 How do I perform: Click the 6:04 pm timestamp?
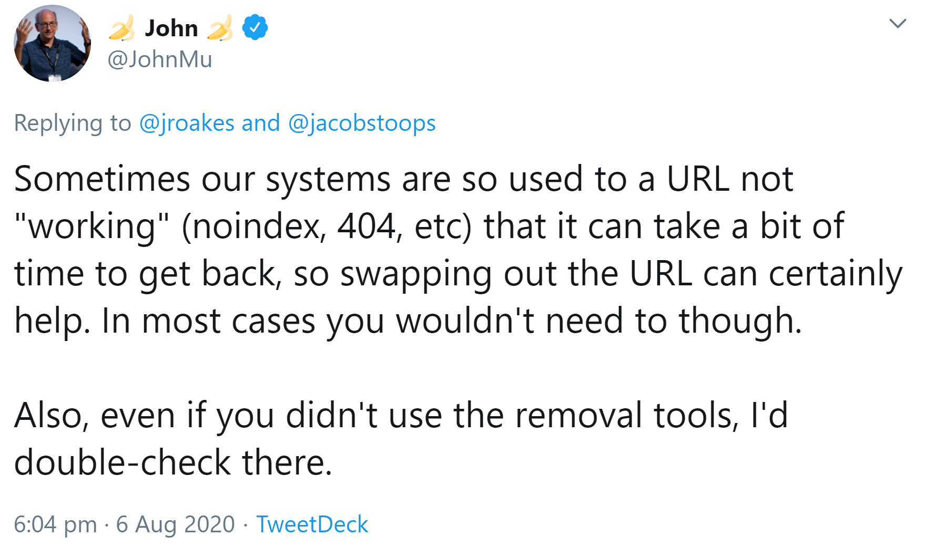tap(55, 524)
